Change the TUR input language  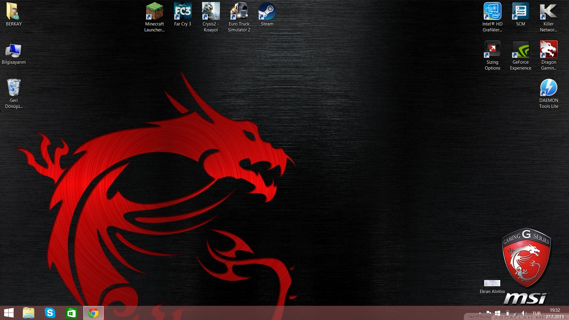pyautogui.click(x=536, y=313)
